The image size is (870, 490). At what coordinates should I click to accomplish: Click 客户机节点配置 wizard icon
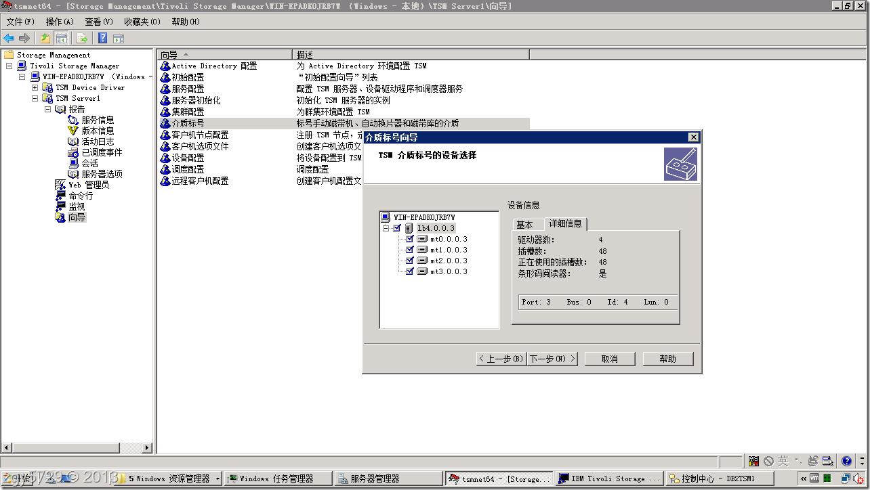point(165,135)
